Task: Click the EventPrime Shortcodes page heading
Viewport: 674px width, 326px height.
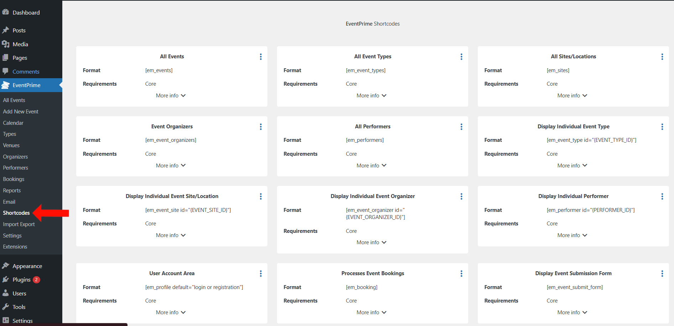Action: tap(372, 24)
